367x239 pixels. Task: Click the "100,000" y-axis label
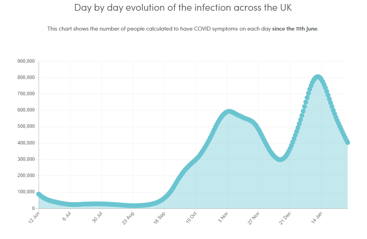[x=26, y=192]
